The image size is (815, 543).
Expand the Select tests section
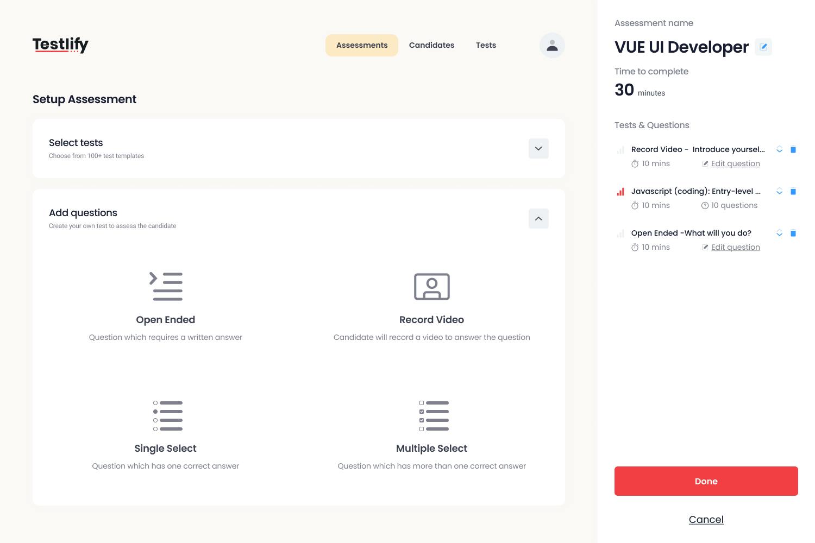pos(538,148)
